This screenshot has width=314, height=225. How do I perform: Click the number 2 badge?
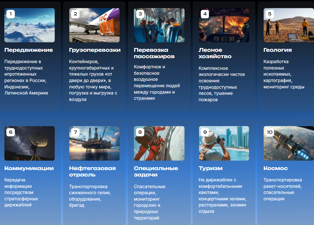(75, 14)
